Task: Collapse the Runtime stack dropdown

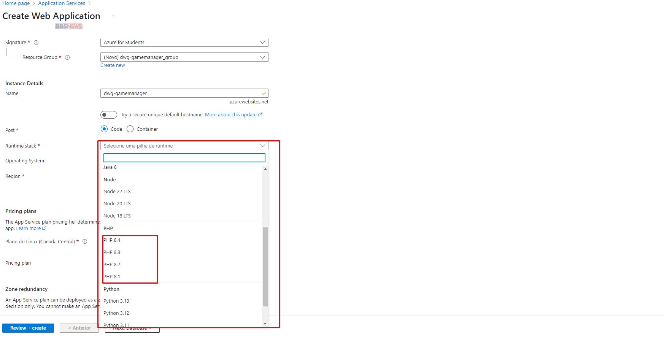Action: tap(262, 146)
